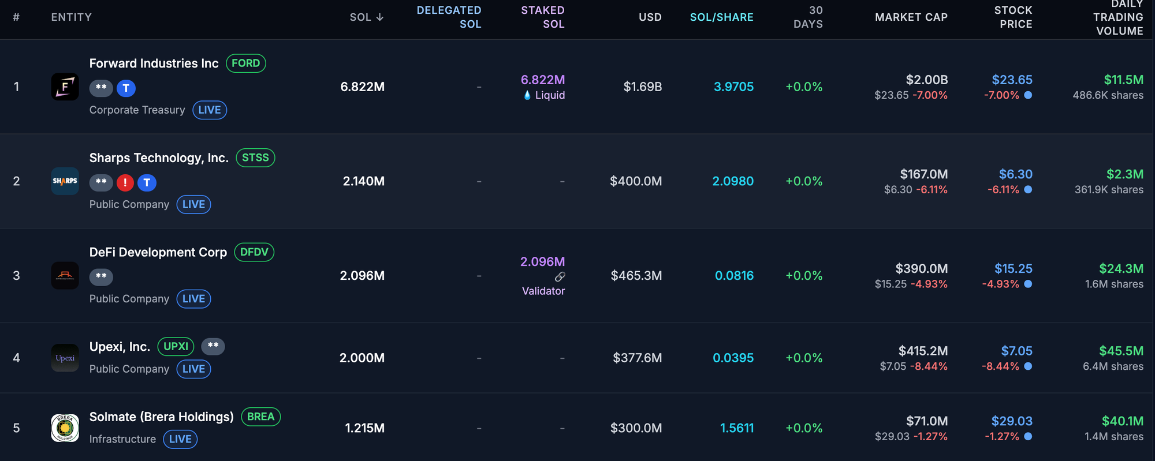
Task: Click the Delegated SOL column header
Action: [449, 17]
